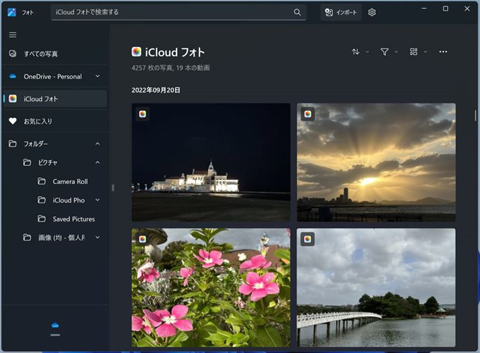This screenshot has height=353, width=480.
Task: Toggle the hamburger navigation menu
Action: point(13,35)
